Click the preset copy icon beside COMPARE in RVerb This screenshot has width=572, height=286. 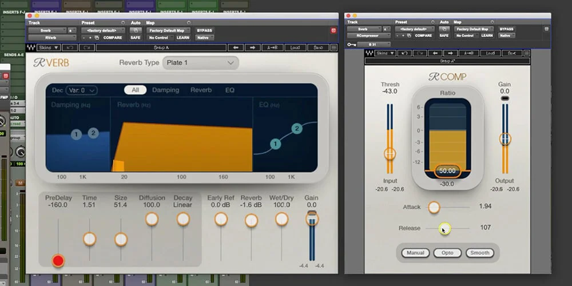click(97, 38)
